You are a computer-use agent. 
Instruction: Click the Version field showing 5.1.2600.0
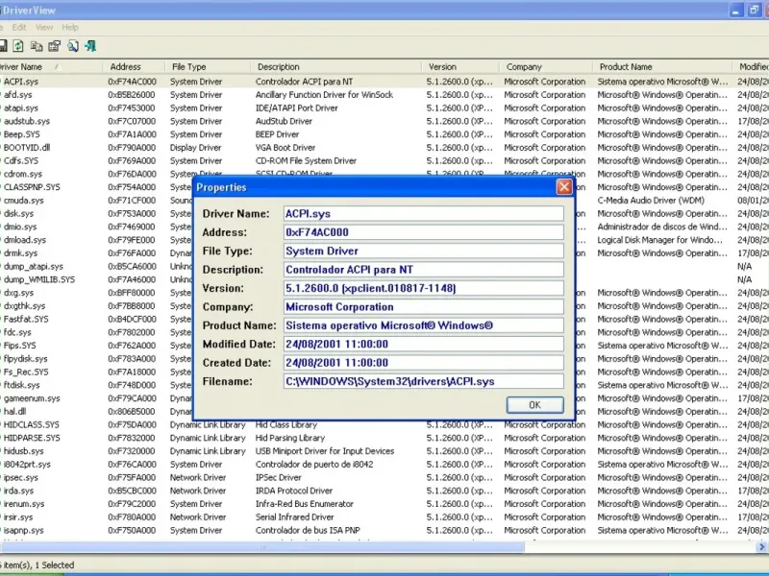423,289
